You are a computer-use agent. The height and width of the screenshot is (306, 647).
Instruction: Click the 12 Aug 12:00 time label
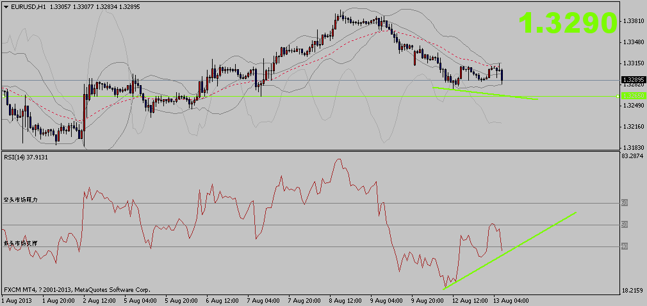pos(470,300)
